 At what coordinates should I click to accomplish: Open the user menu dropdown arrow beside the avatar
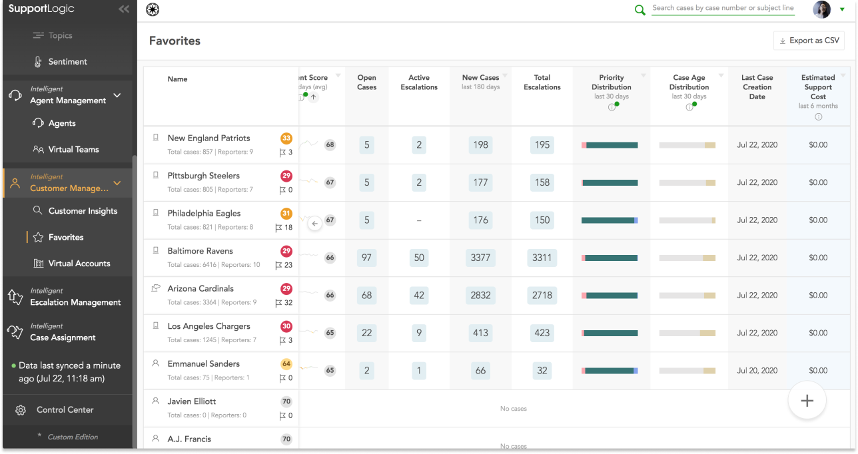[x=842, y=9]
